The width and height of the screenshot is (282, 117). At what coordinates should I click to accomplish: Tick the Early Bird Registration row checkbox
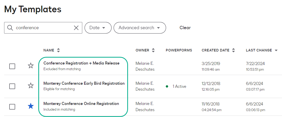click(x=12, y=86)
